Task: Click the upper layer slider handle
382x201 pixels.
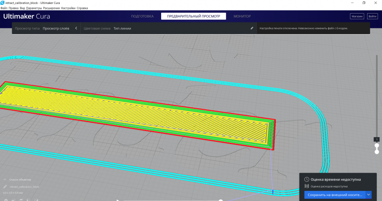Action: (x=377, y=145)
